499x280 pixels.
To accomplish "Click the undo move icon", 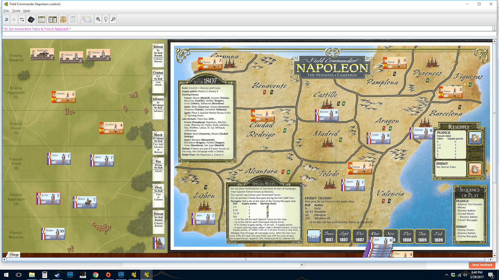I will point(6,19).
